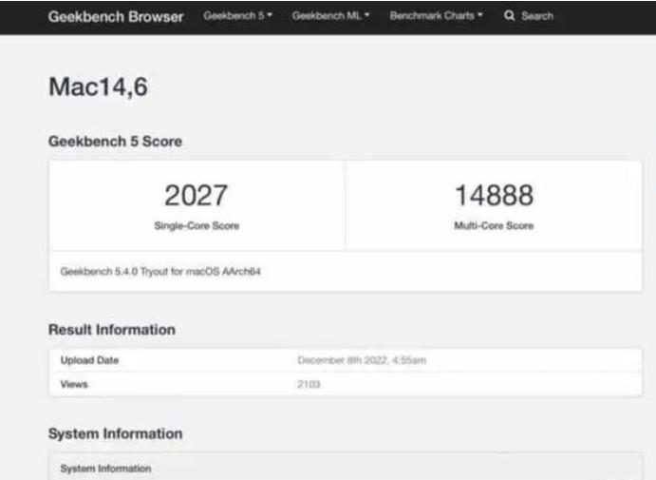The height and width of the screenshot is (480, 656).
Task: Click the 2103 views count value
Action: pos(309,384)
